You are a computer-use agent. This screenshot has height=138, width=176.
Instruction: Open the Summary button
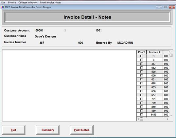coord(48,130)
